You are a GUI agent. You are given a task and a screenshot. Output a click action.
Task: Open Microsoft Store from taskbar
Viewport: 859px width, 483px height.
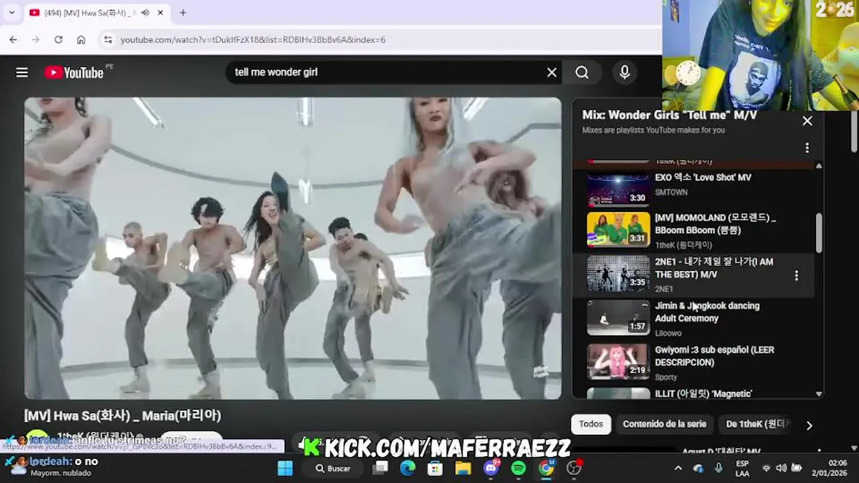coord(436,468)
